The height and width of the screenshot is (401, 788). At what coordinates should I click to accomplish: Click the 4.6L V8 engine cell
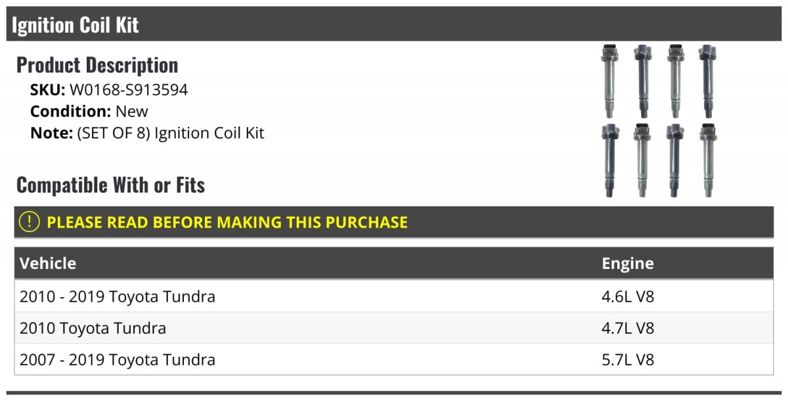pos(628,296)
